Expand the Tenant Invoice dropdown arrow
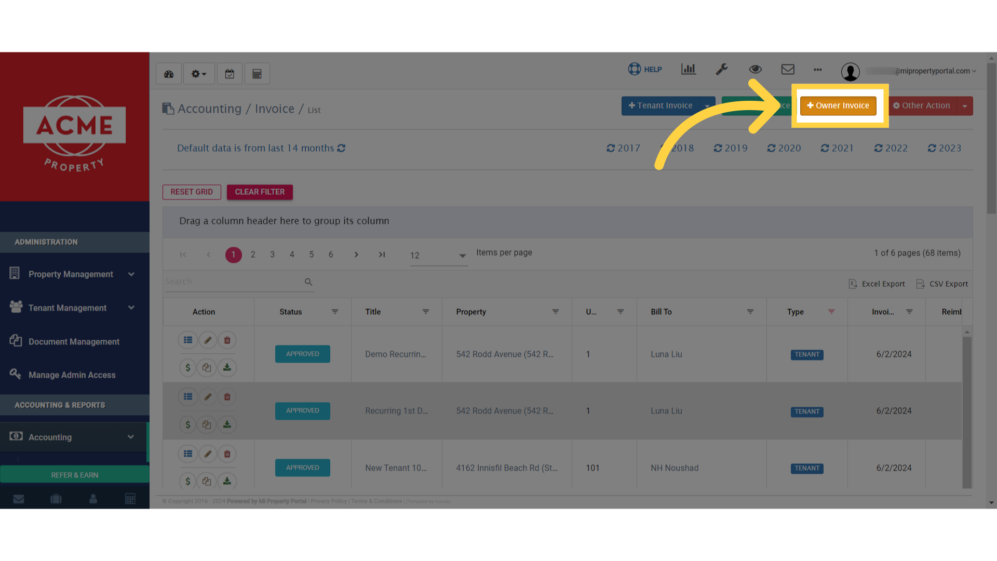The width and height of the screenshot is (997, 561). pos(707,106)
